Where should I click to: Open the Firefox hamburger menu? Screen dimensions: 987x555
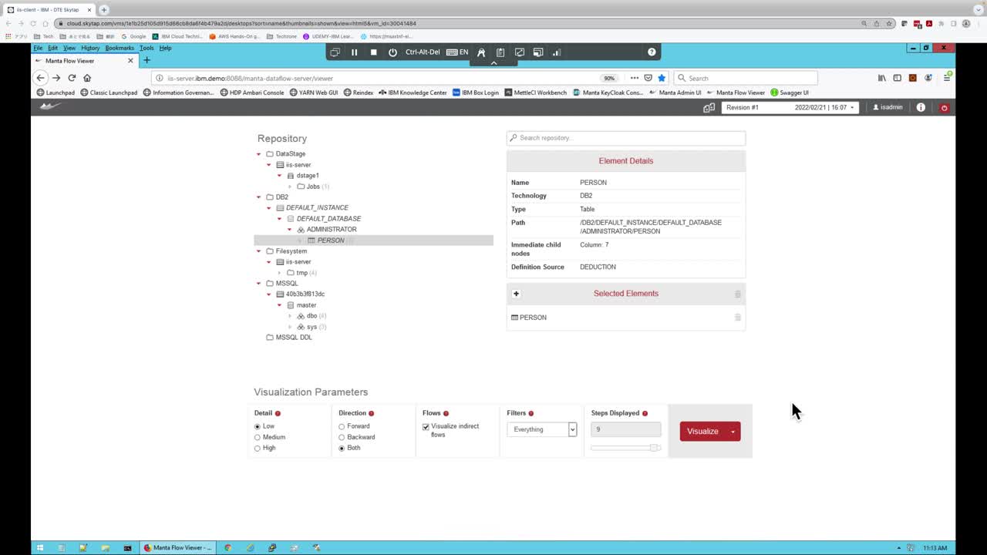coord(947,78)
